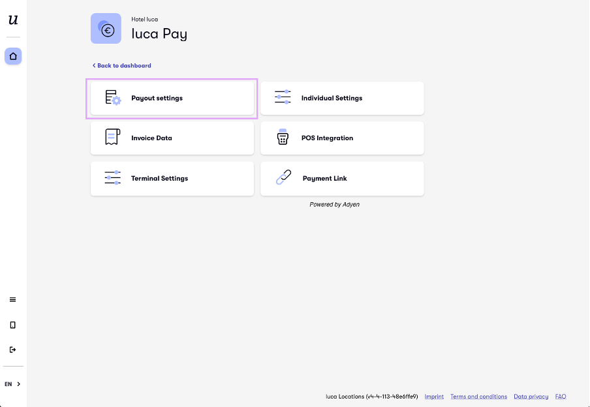Click the device icon in sidebar
The height and width of the screenshot is (407, 590).
pyautogui.click(x=13, y=325)
